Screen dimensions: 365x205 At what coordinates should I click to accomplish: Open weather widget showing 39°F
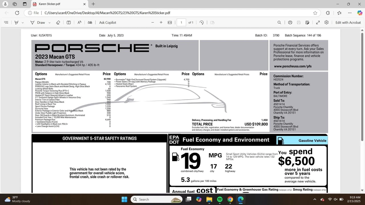pyautogui.click(x=18, y=199)
